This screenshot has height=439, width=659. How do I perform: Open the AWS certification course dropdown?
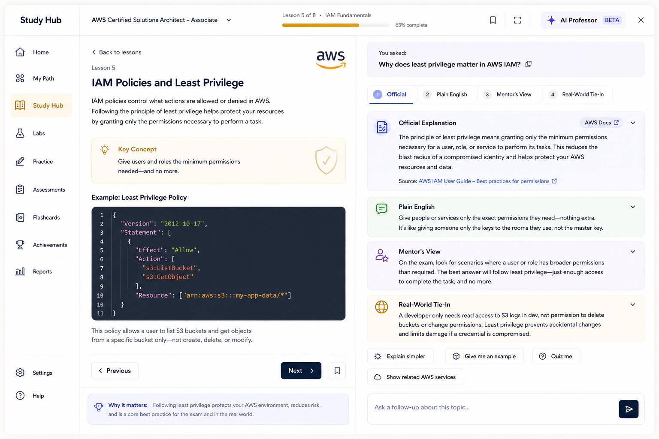point(229,20)
